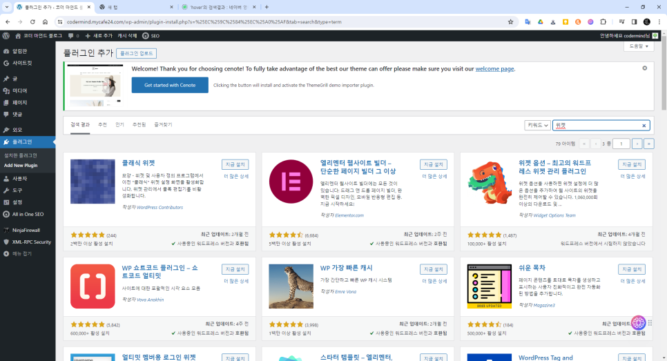Open the welcome page link
This screenshot has width=667, height=361.
tap(494, 69)
